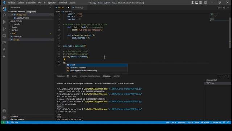Open Animal.py in the POO folder tree
This screenshot has width=232, height=131.
coord(31,37)
